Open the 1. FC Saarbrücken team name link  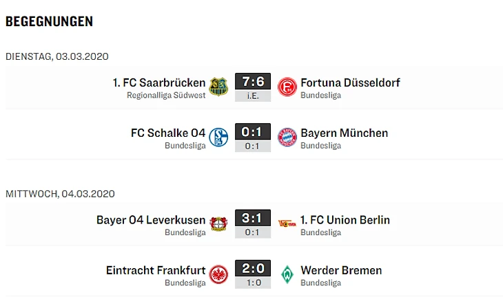point(159,82)
